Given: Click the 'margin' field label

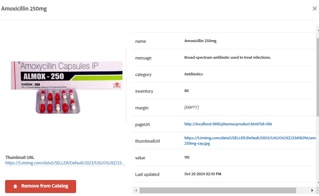Looking at the screenshot, I should (142, 108).
